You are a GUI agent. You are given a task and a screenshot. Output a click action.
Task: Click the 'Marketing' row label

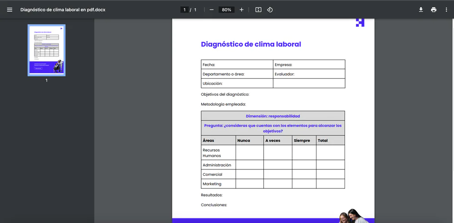point(218,183)
